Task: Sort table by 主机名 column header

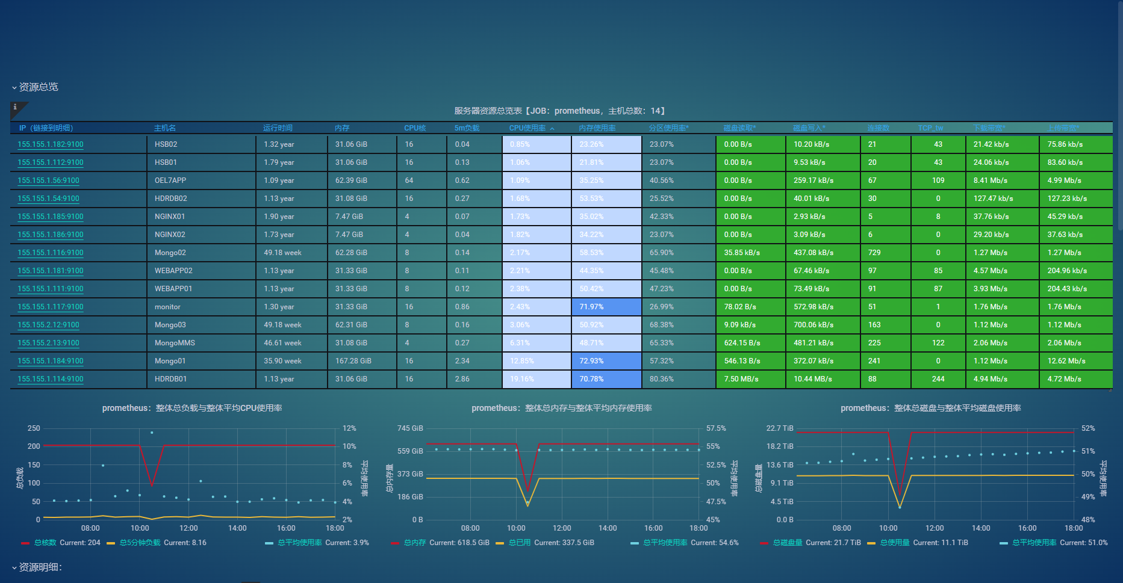Action: tap(165, 128)
